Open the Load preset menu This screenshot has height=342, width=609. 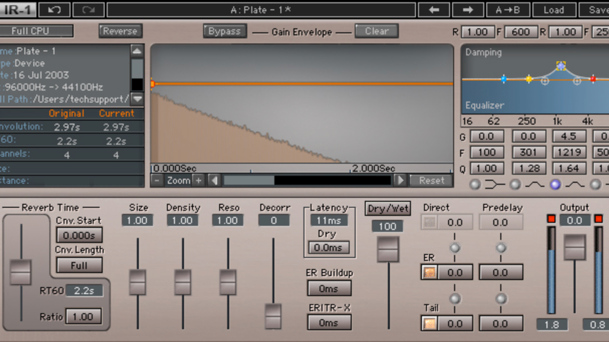[553, 10]
